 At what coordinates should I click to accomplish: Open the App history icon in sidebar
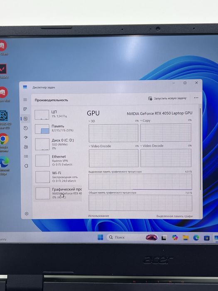[x=26, y=128]
